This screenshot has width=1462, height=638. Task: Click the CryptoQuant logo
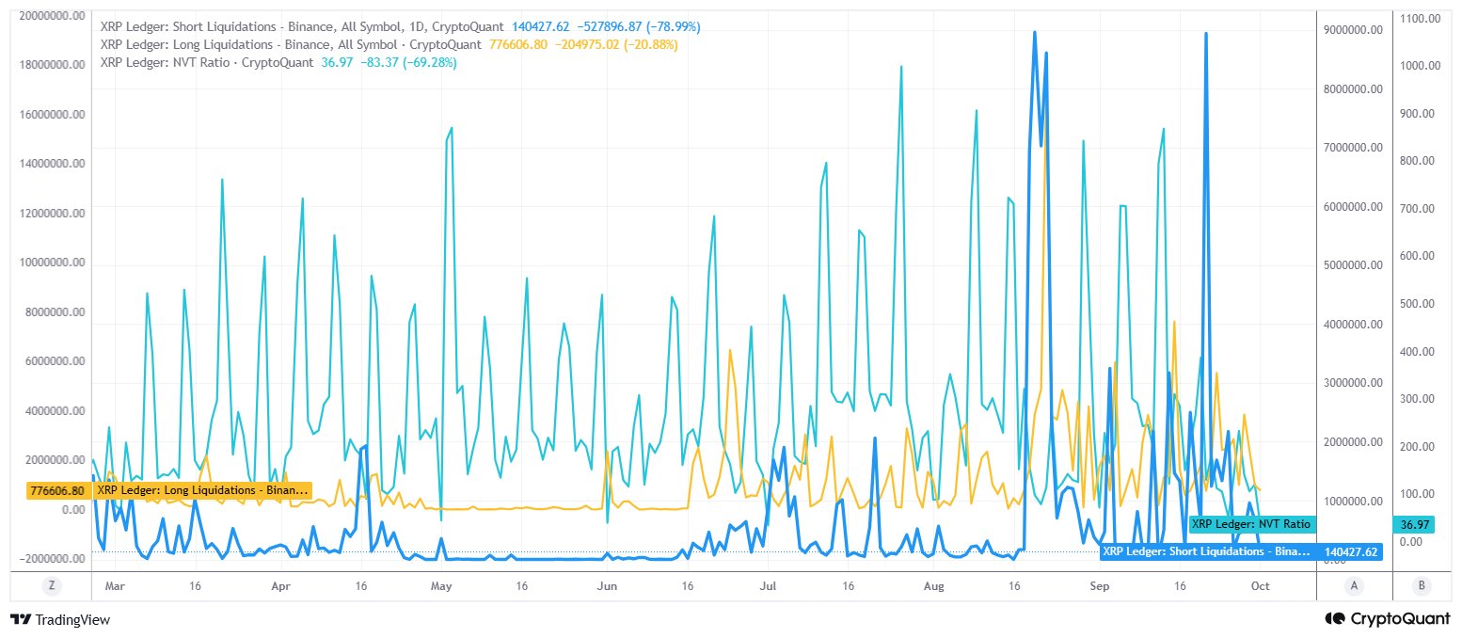coord(1387,619)
